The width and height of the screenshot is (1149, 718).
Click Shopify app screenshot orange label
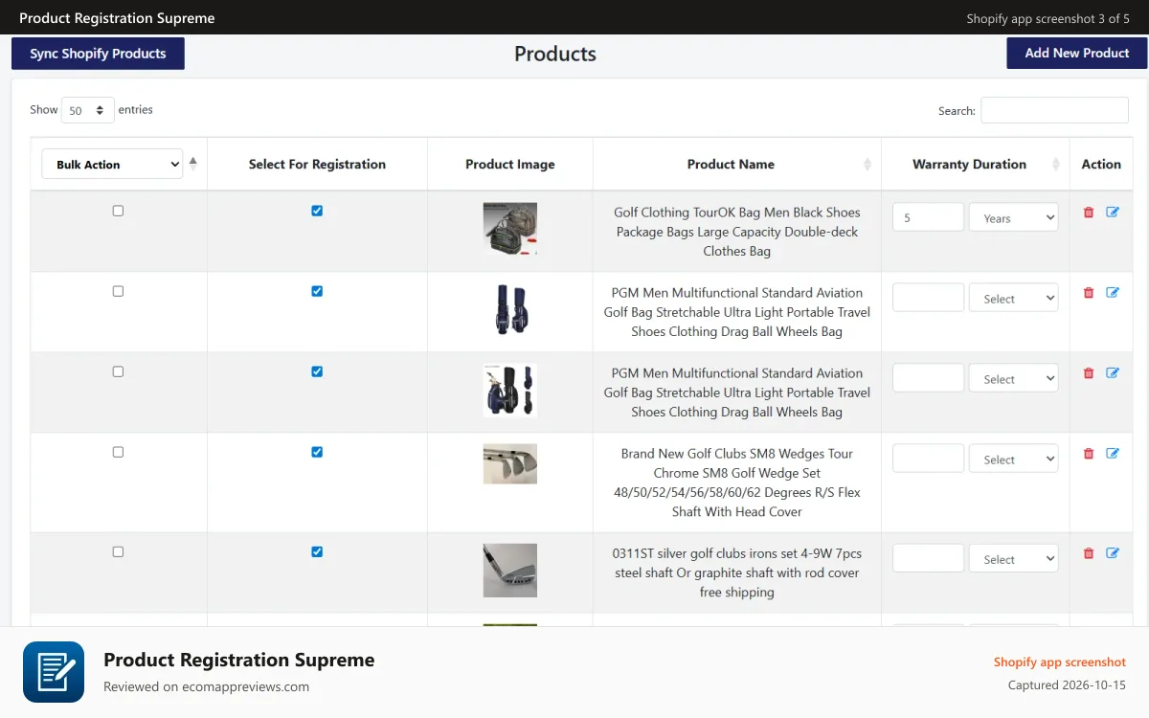1060,662
